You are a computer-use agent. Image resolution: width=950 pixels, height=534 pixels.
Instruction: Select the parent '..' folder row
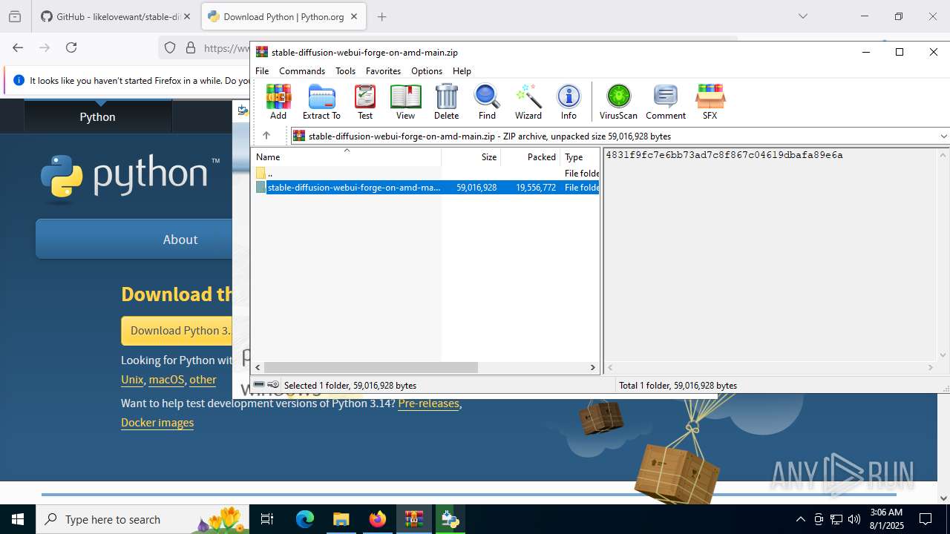(x=425, y=173)
